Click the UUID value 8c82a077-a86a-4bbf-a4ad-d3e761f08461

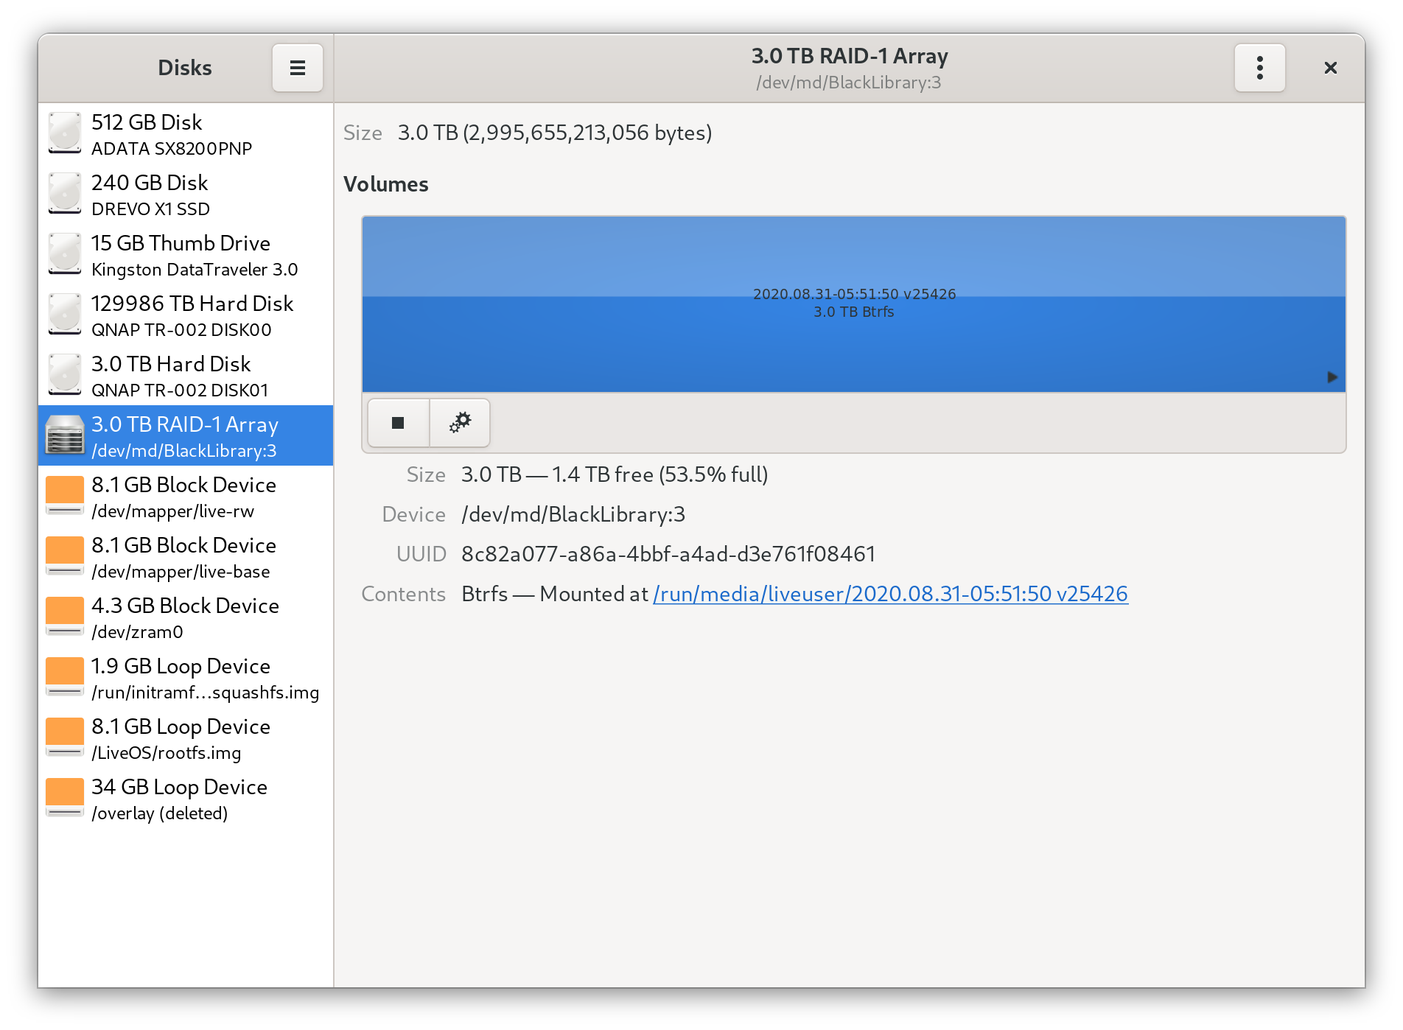coord(668,554)
